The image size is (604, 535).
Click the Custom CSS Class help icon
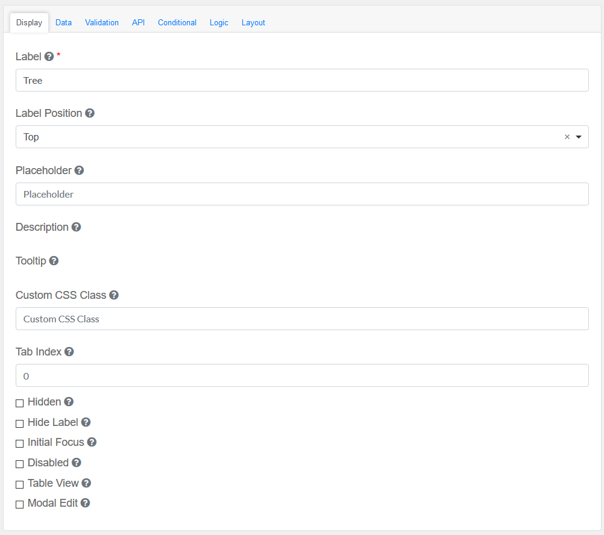pyautogui.click(x=114, y=295)
